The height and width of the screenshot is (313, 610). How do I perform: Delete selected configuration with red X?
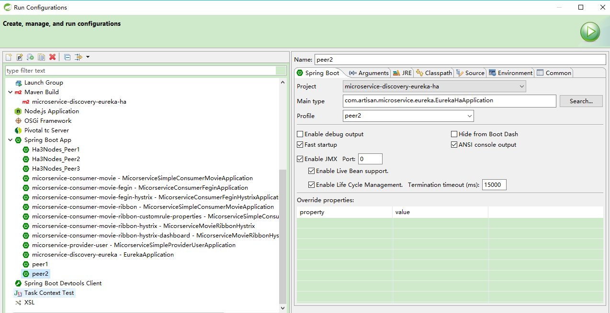tap(53, 57)
